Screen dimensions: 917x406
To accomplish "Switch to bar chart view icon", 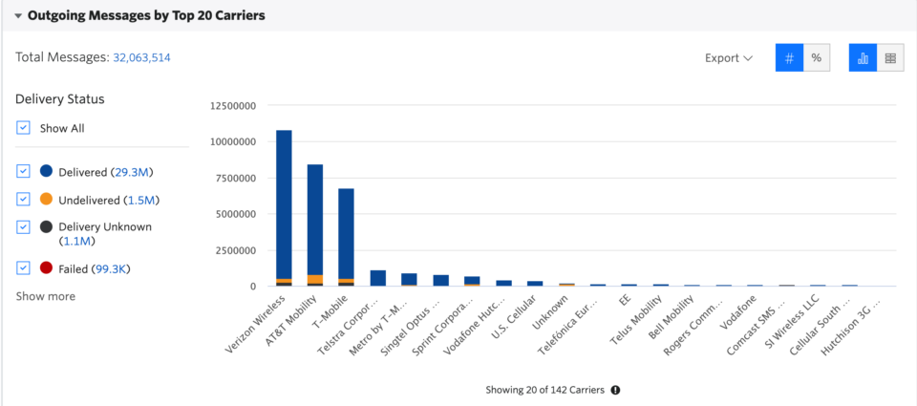I will 863,58.
